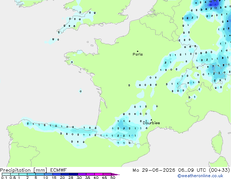Open the weatheronline.co.uk link

[200, 176]
